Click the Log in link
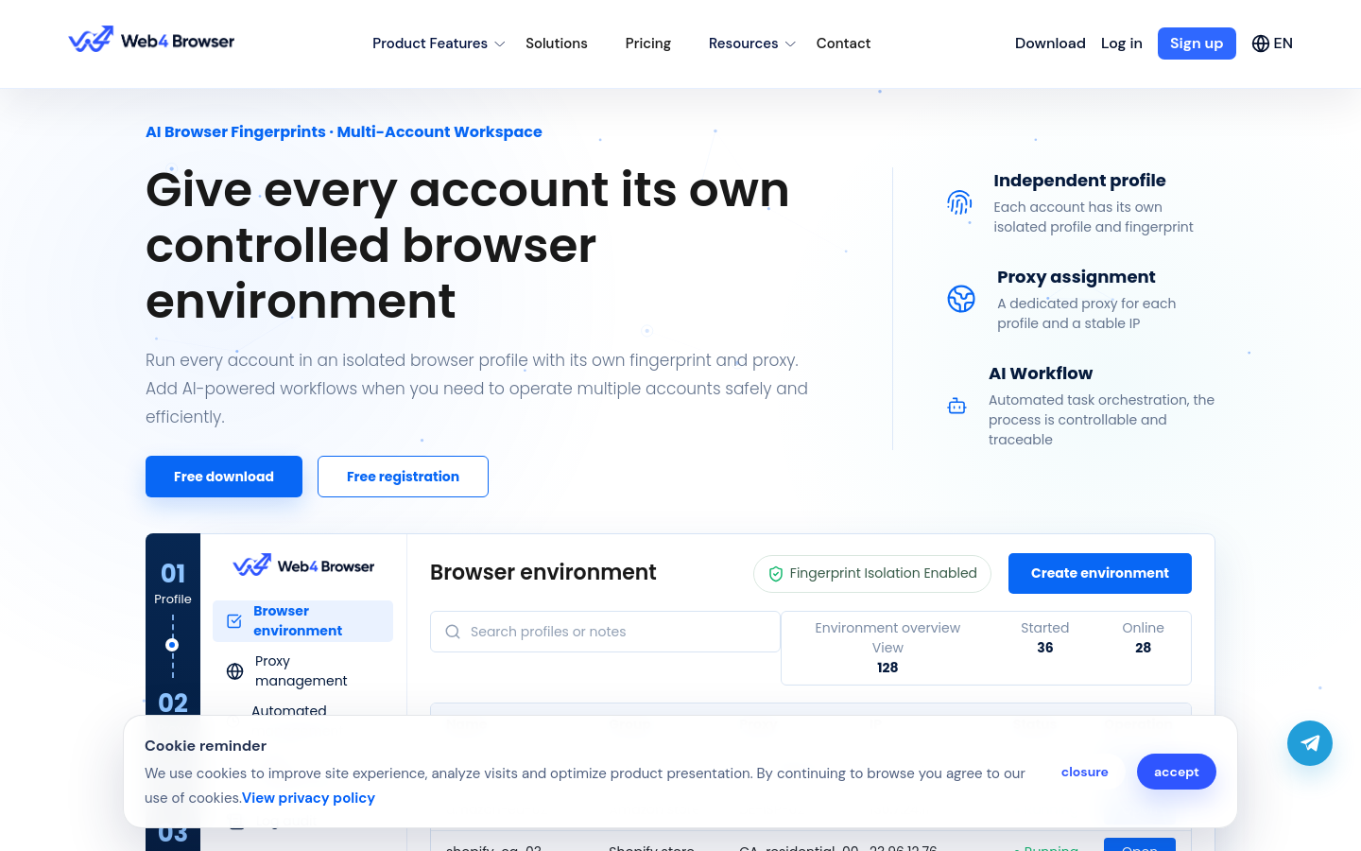Screen dimensions: 1361x851 pyautogui.click(x=1122, y=43)
